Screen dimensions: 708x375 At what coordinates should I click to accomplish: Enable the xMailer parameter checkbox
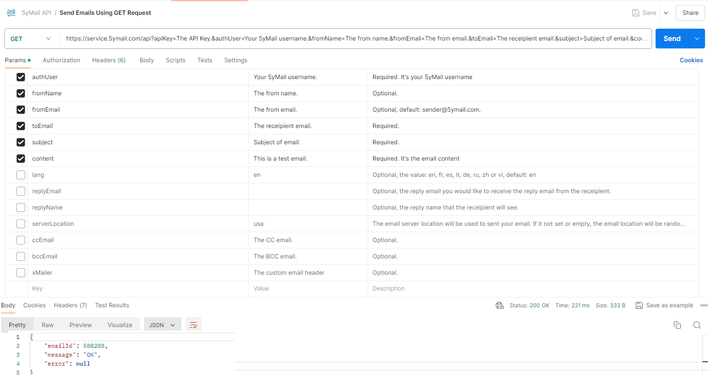coord(21,273)
